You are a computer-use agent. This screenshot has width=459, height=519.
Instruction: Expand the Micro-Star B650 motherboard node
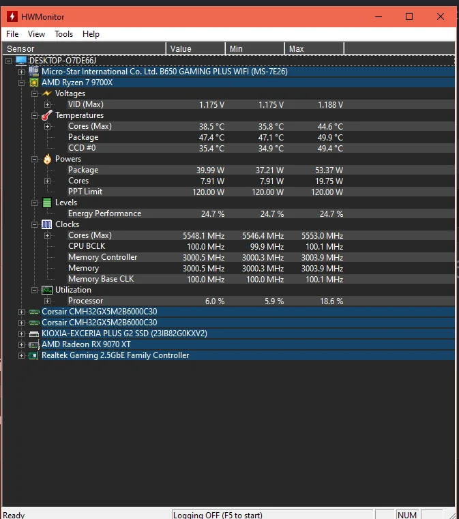[22, 72]
